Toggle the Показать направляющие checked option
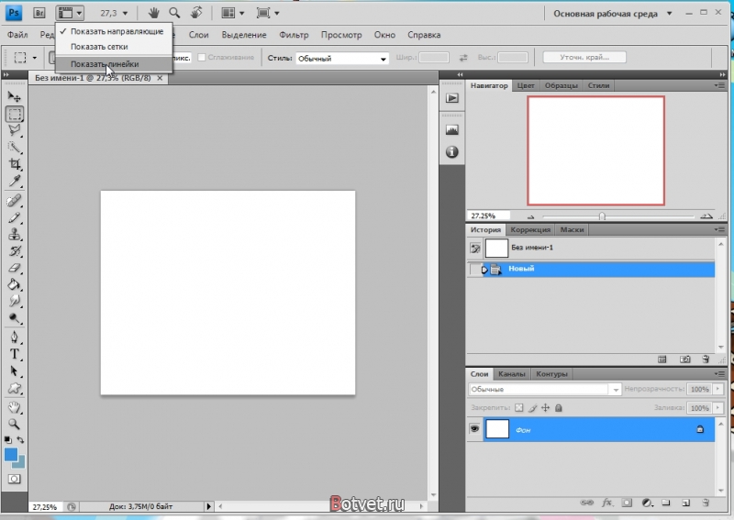This screenshot has width=734, height=520. point(116,31)
